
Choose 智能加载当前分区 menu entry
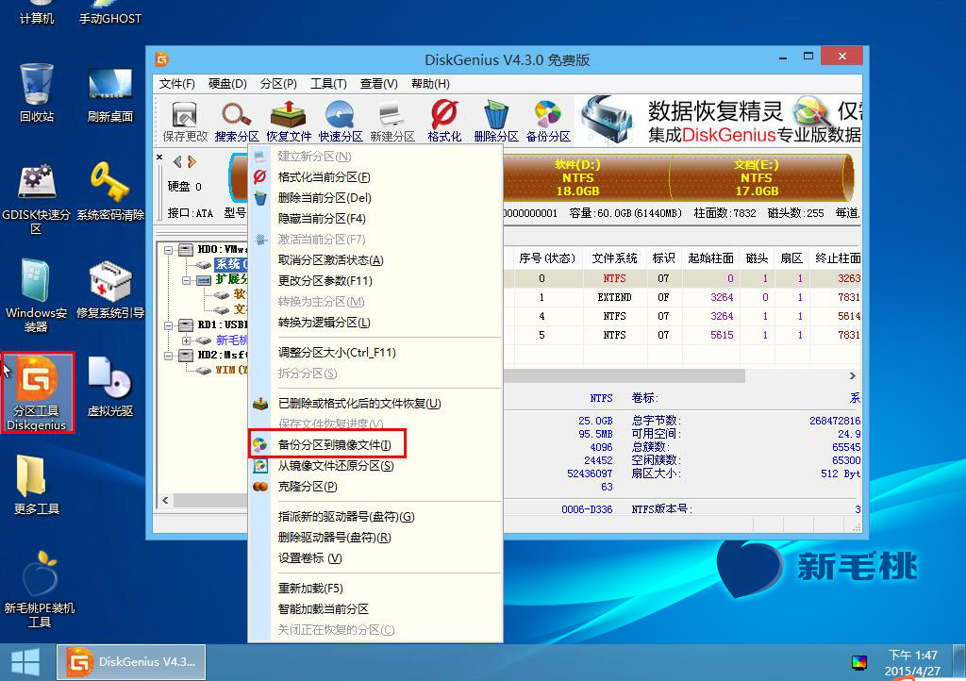375,609
